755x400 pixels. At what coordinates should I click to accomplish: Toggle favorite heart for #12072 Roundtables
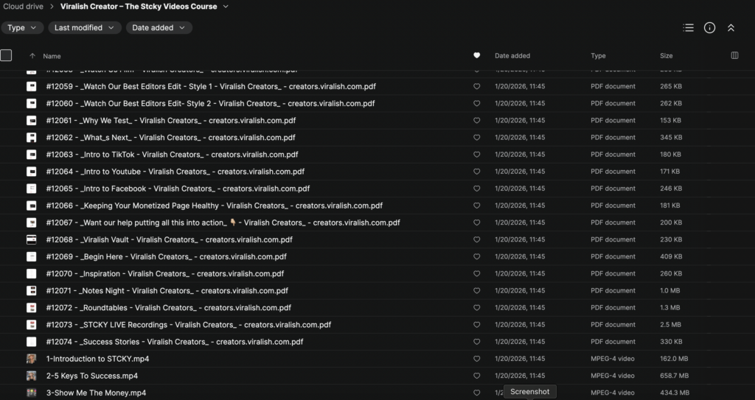click(x=476, y=308)
